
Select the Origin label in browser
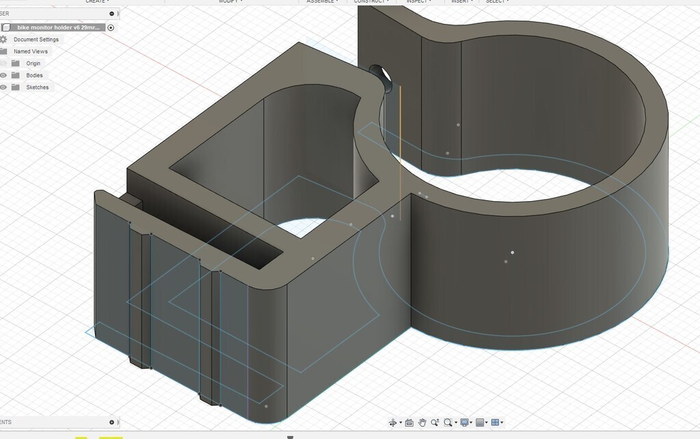click(x=33, y=64)
